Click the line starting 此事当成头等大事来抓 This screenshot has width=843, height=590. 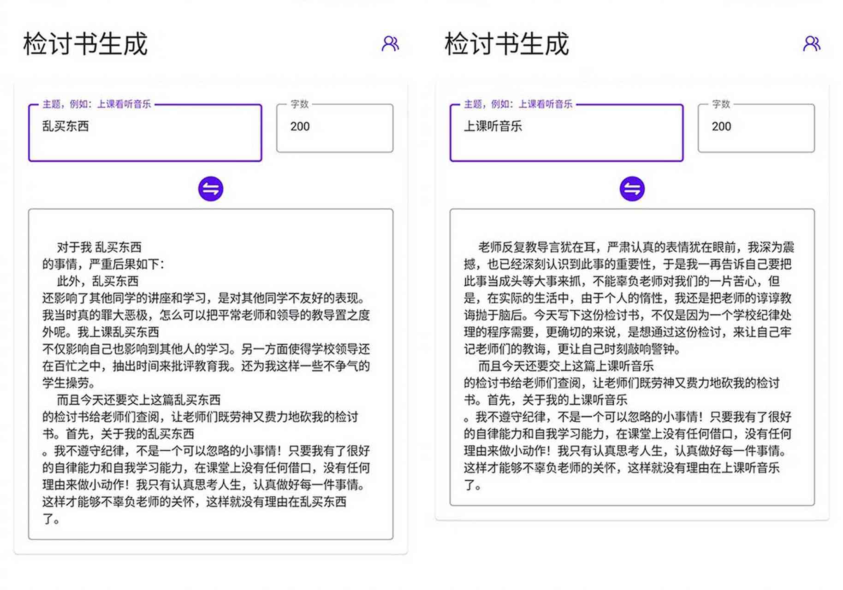[622, 281]
